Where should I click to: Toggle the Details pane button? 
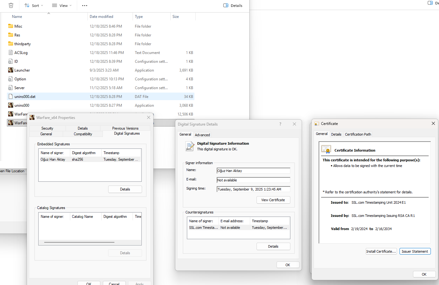click(233, 5)
